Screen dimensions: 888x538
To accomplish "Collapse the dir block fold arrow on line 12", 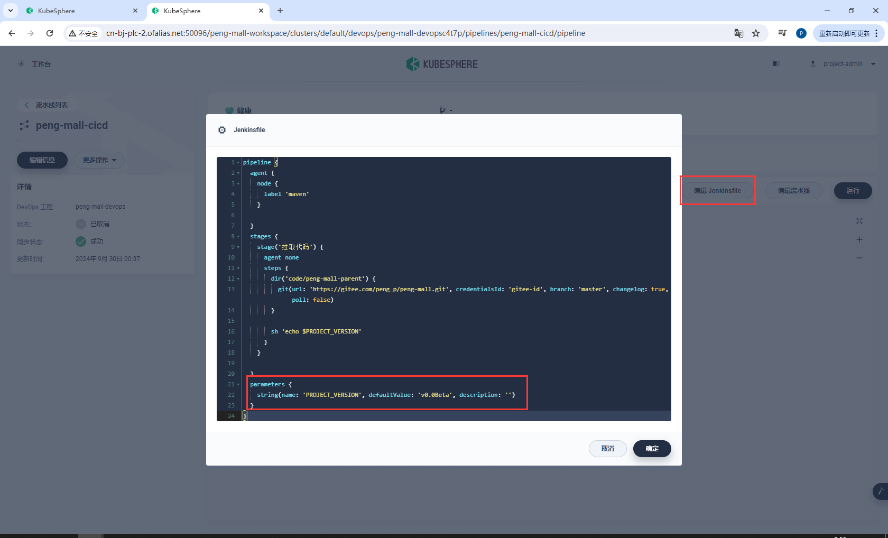I will (238, 279).
